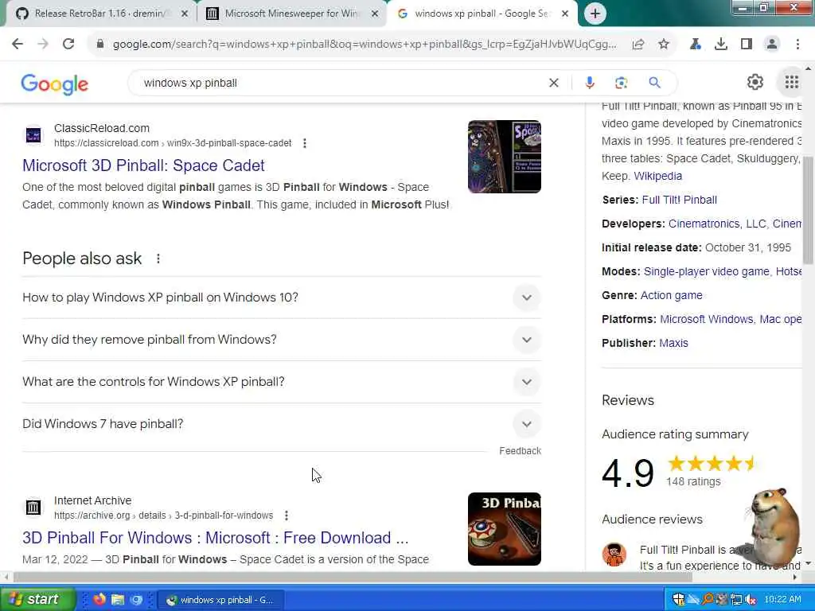The width and height of the screenshot is (815, 611).
Task: Open Microsoft Windows platform link
Action: pyautogui.click(x=707, y=319)
